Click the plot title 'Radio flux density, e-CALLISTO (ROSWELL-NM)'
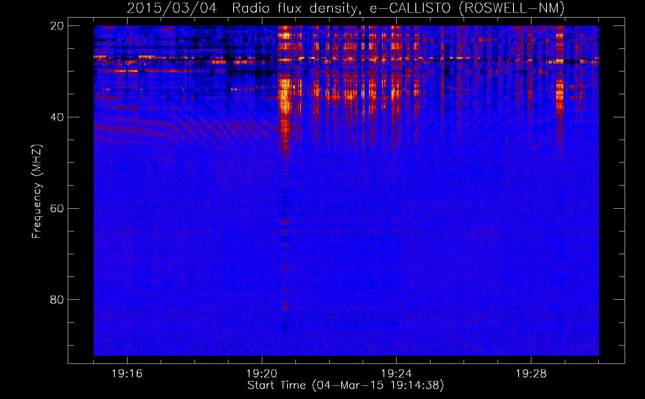The image size is (645, 399). click(398, 8)
